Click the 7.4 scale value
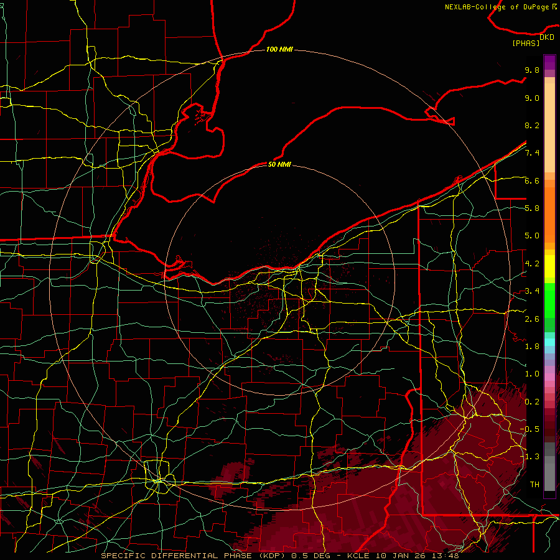This screenshot has height=560, width=560. [x=532, y=153]
